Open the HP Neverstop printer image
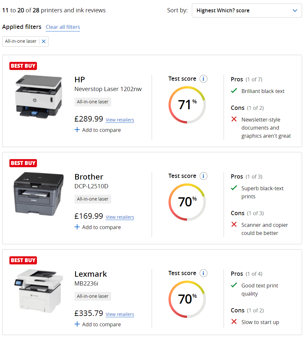 point(38,96)
